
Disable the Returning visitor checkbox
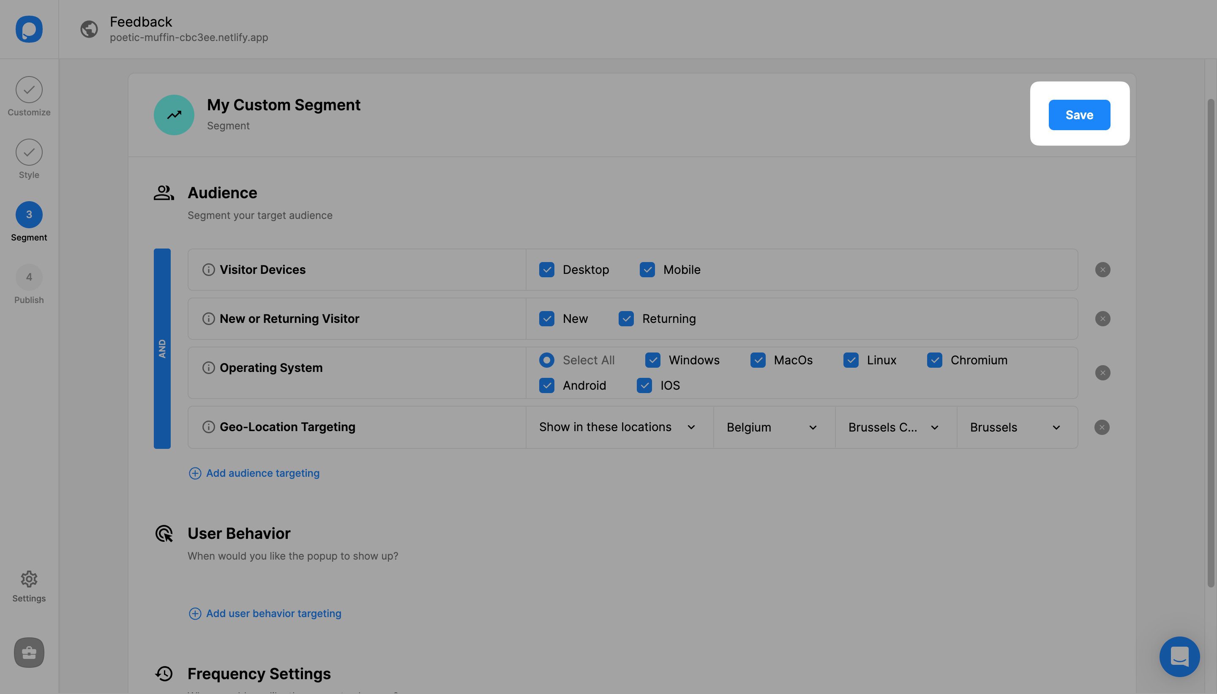click(x=626, y=318)
